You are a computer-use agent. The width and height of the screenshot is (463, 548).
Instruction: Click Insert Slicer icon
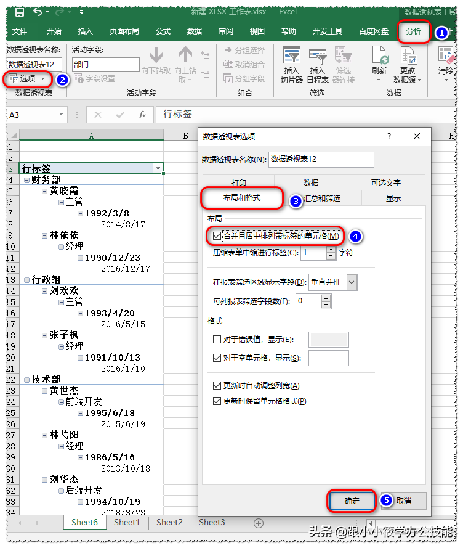coord(292,56)
